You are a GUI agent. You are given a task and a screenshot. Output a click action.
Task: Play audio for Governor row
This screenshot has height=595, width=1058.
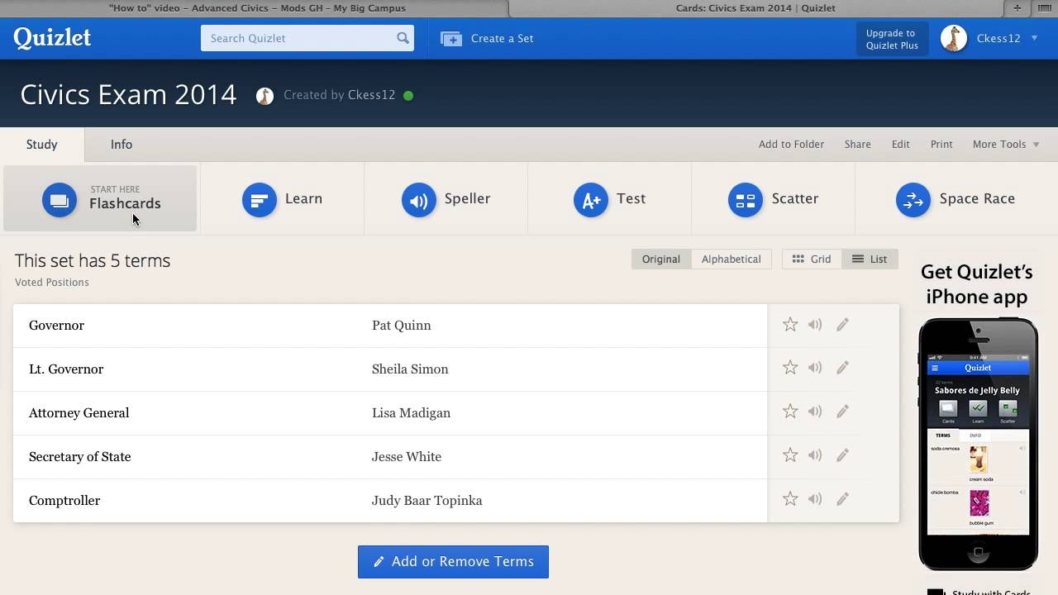(815, 325)
